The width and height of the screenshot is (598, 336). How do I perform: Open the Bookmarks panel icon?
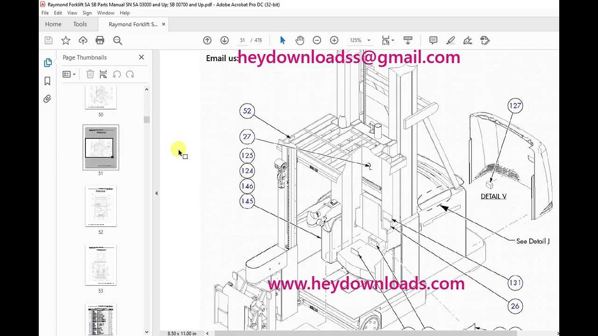48,81
